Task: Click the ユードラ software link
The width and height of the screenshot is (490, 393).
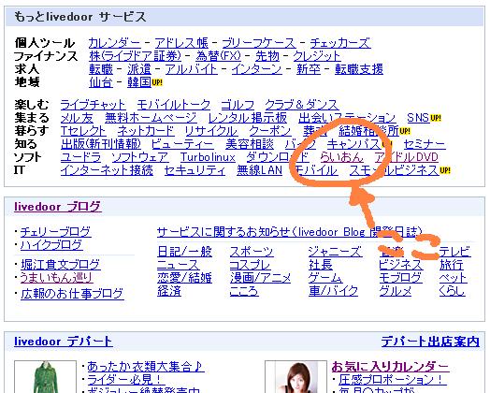Action: tap(81, 157)
